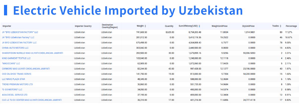Click the Importer Country column header

click(83, 26)
